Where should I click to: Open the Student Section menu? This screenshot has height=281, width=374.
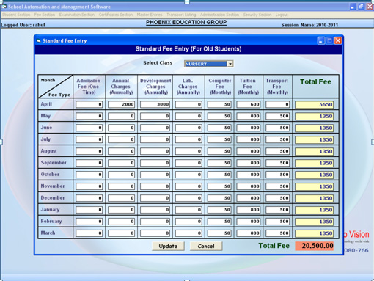click(16, 15)
